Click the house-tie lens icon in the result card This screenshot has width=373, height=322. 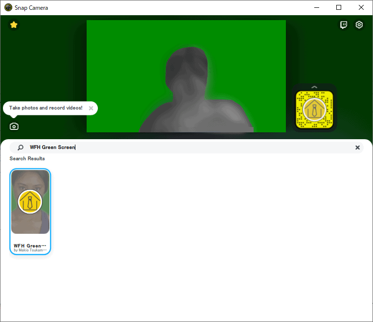pyautogui.click(x=30, y=201)
